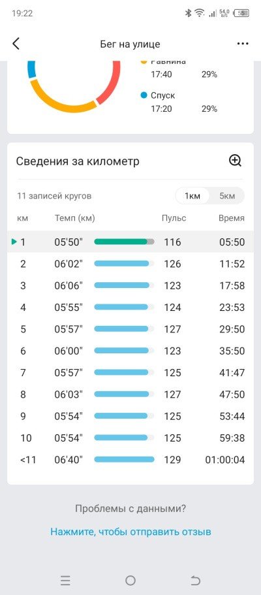The image size is (261, 595).
Task: Tap the orange segment of the ring chart
Action: (61, 99)
